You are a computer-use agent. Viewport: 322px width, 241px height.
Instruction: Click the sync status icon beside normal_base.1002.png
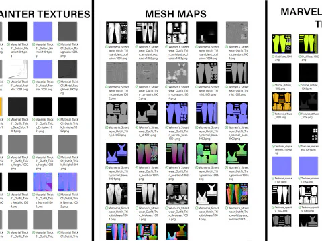(197, 127)
